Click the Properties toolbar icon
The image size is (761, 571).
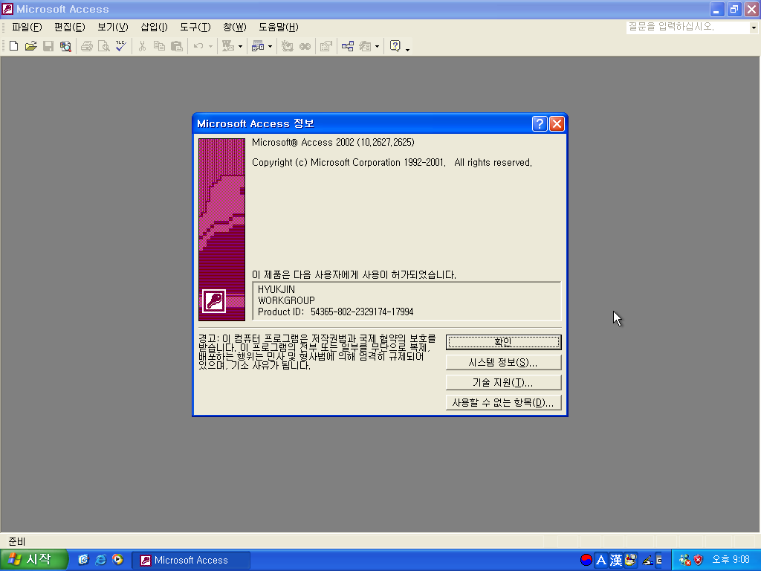[x=326, y=46]
